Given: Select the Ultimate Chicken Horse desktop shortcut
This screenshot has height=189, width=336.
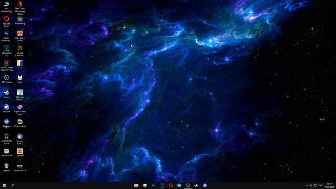Looking at the screenshot, I should click(20, 95).
